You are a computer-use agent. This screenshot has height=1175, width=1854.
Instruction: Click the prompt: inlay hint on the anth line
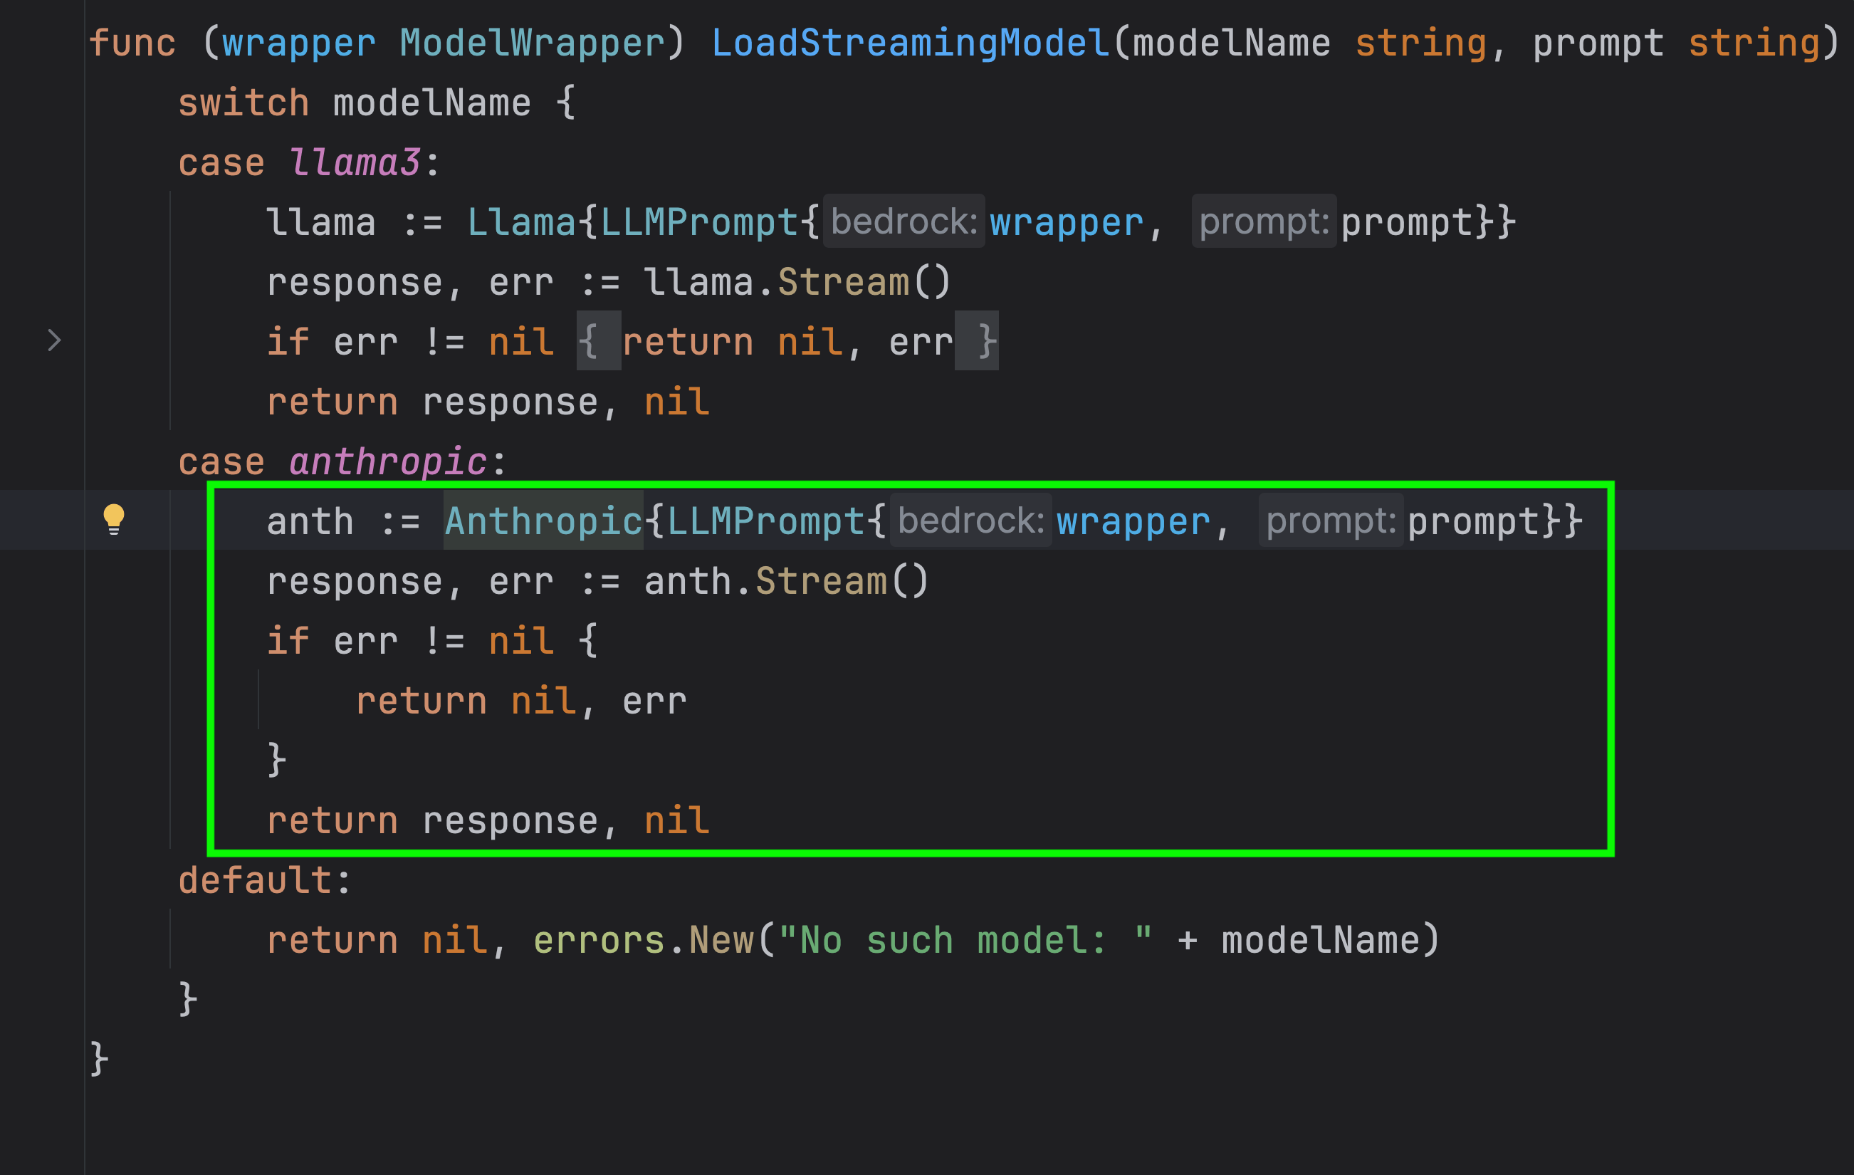pos(1330,521)
